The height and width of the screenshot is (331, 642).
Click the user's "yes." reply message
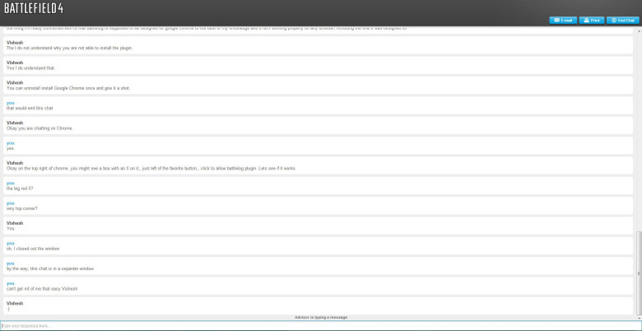coord(319,146)
